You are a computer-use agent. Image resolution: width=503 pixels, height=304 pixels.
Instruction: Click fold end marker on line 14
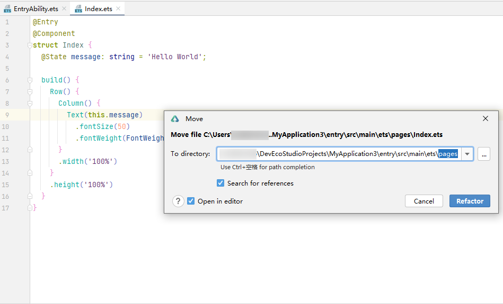(x=30, y=173)
